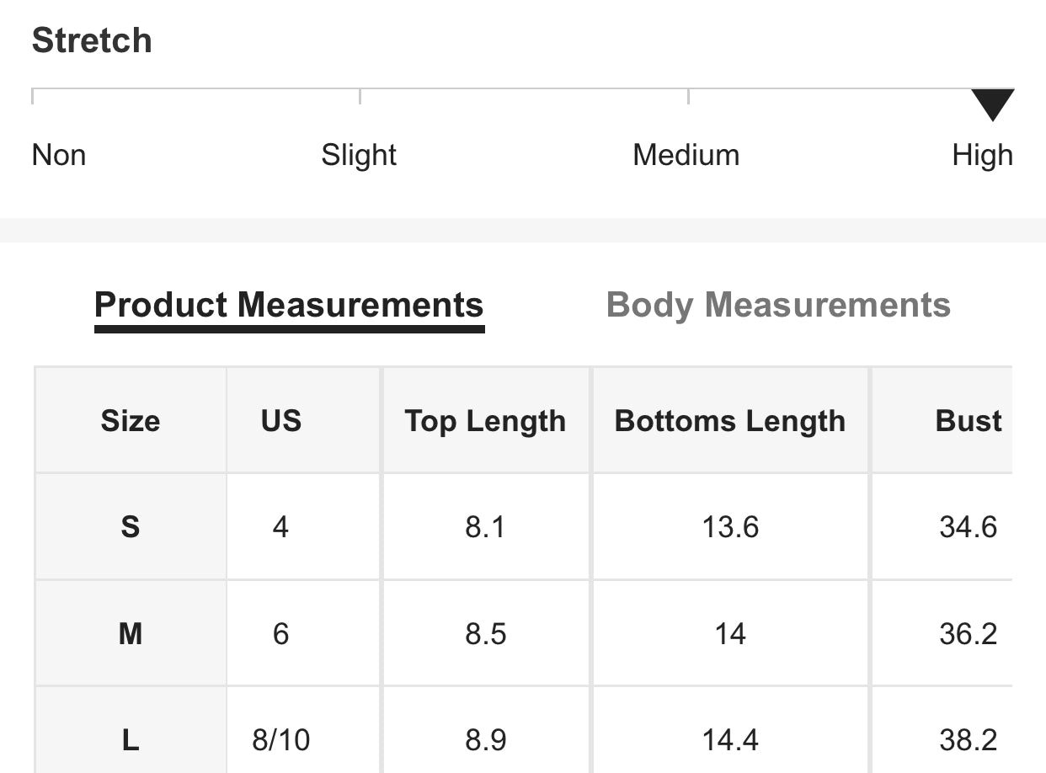Switch to the Body Measurements tab

tap(778, 305)
